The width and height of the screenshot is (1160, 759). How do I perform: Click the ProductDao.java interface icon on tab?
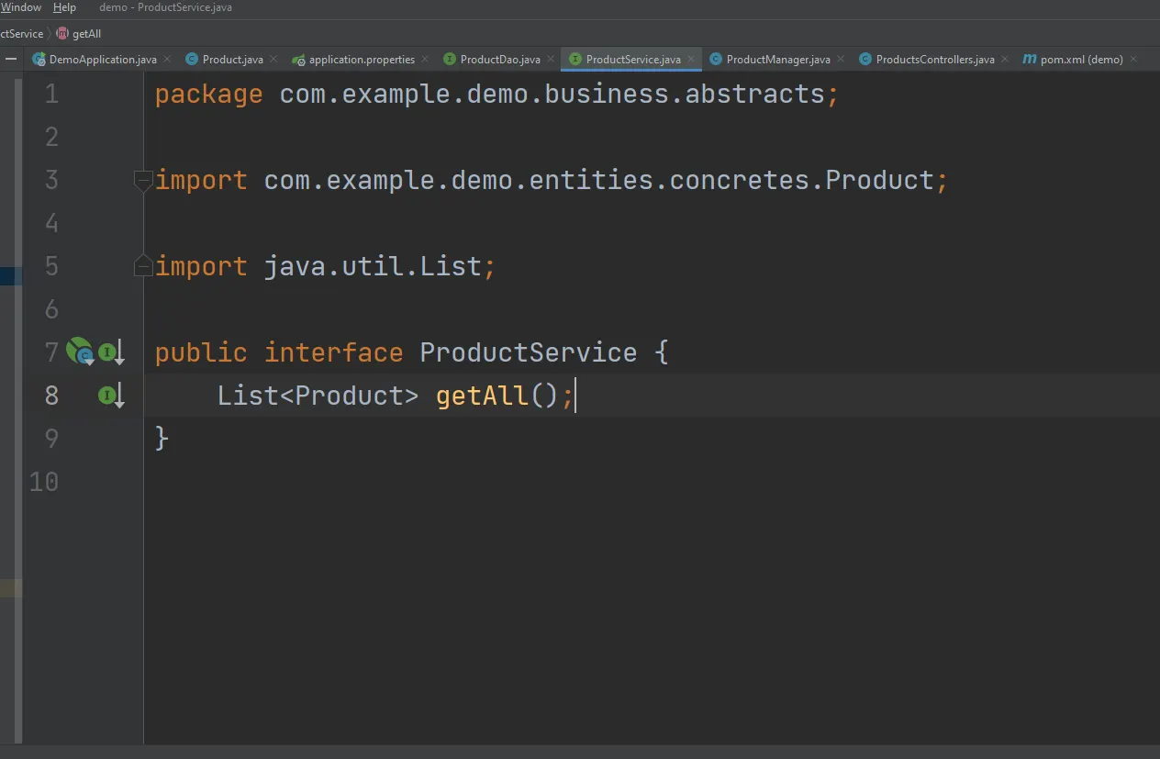pos(450,60)
